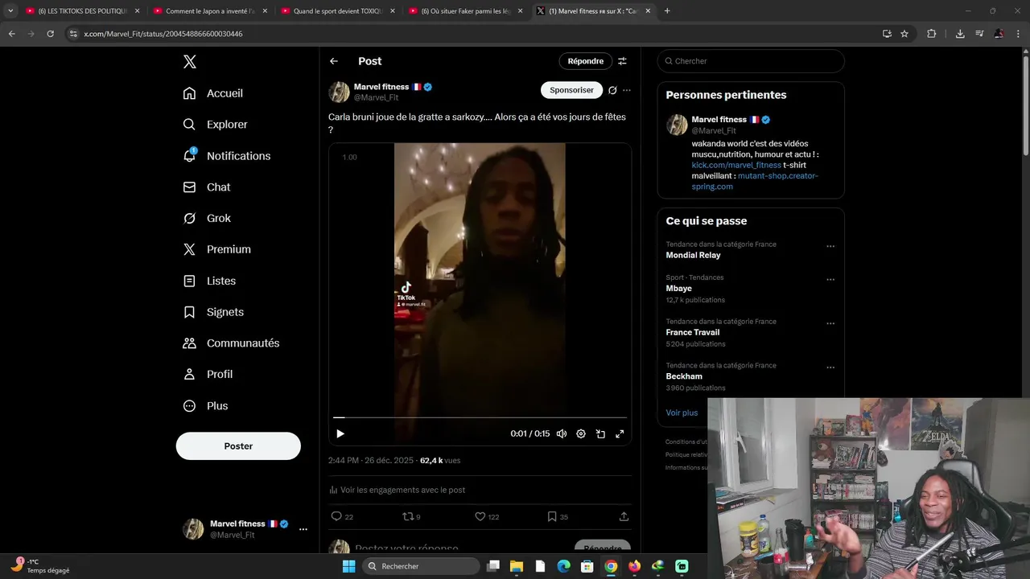
Task: Open the Explorer search page
Action: pyautogui.click(x=215, y=125)
